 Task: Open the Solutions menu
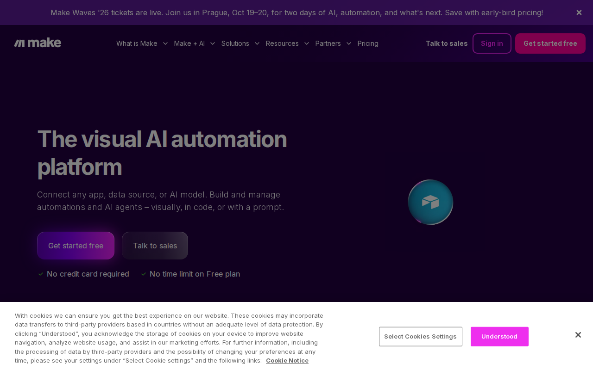click(235, 43)
